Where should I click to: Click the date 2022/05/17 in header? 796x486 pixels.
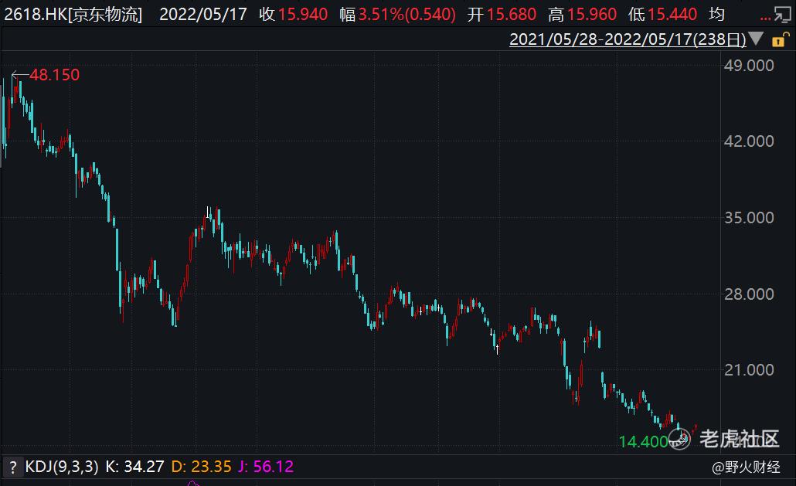click(x=203, y=14)
